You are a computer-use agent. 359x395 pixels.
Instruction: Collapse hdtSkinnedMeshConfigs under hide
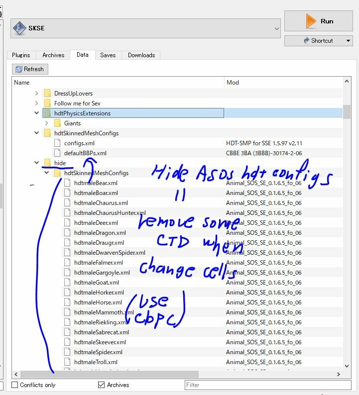pos(47,173)
